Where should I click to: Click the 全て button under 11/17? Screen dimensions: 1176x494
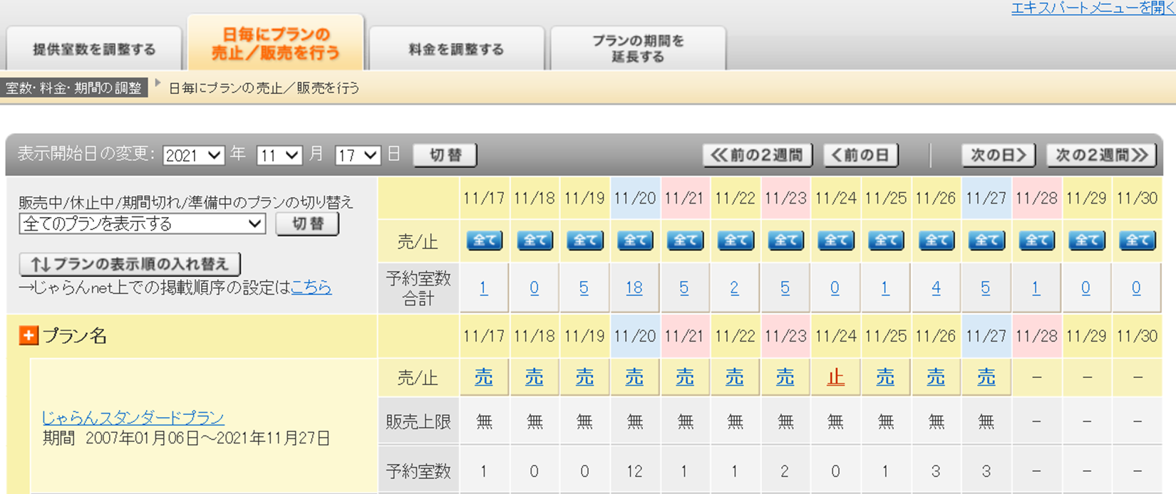[484, 241]
